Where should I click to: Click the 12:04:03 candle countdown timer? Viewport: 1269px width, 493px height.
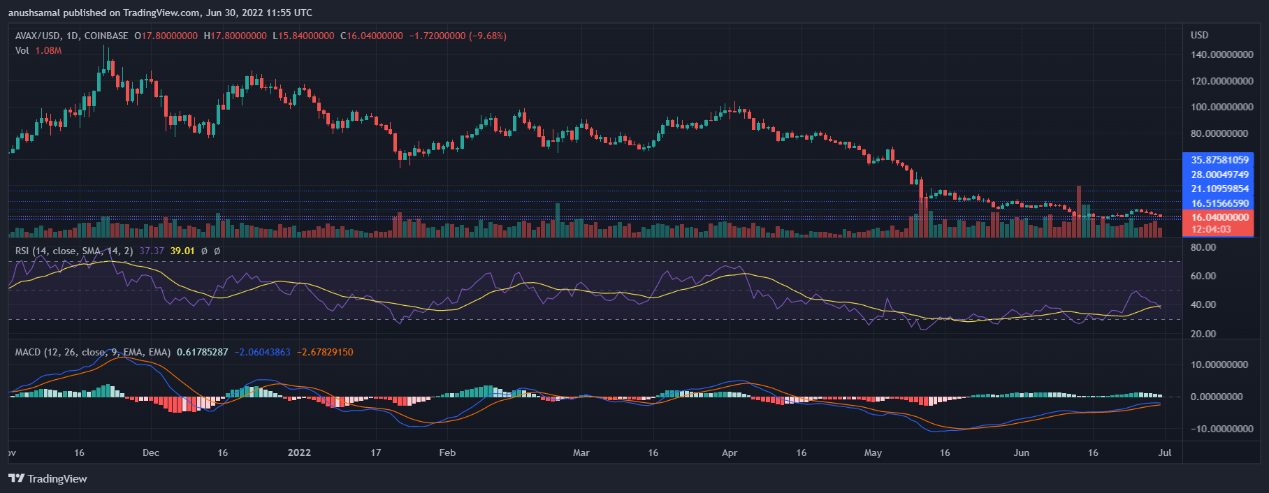(x=1211, y=229)
